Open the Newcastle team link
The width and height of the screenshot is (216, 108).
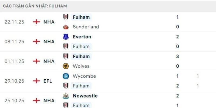pyautogui.click(x=85, y=96)
